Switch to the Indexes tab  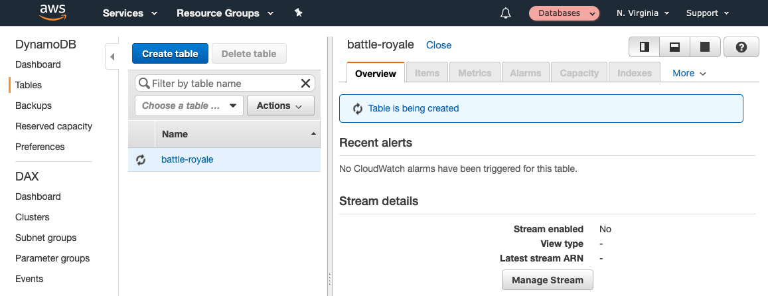[635, 72]
